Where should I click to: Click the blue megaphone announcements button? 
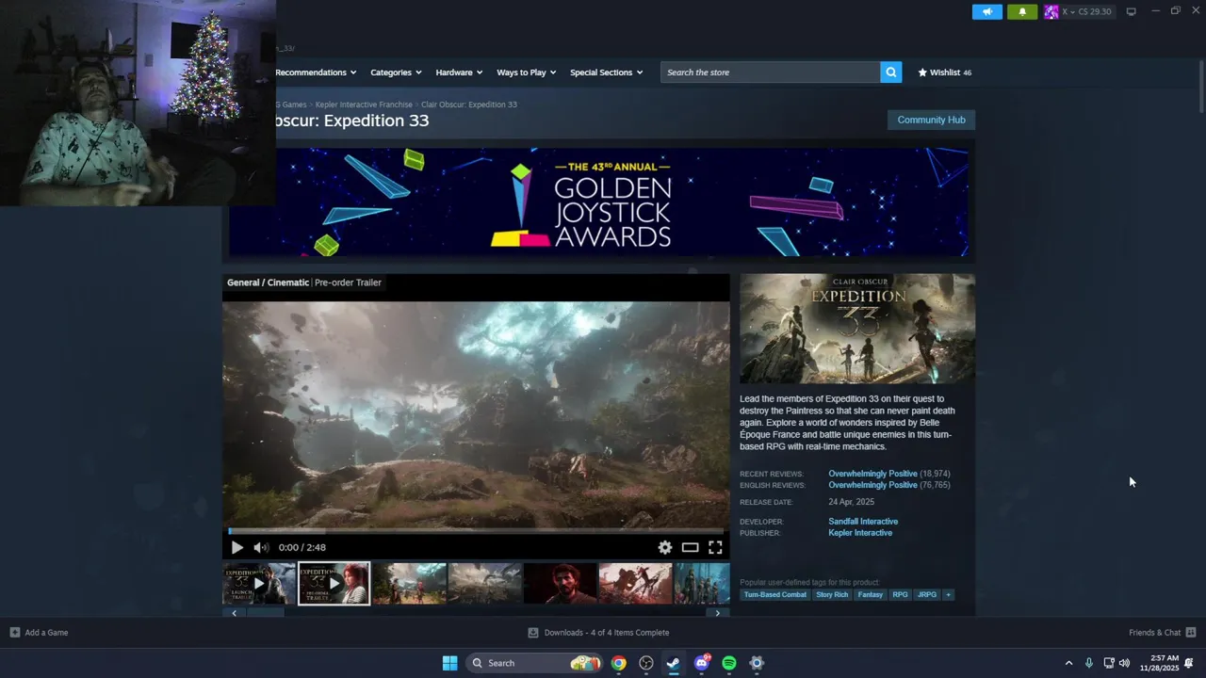987,12
